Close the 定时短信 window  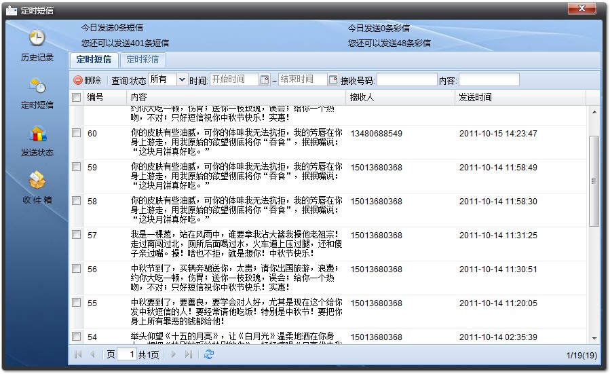[x=582, y=8]
